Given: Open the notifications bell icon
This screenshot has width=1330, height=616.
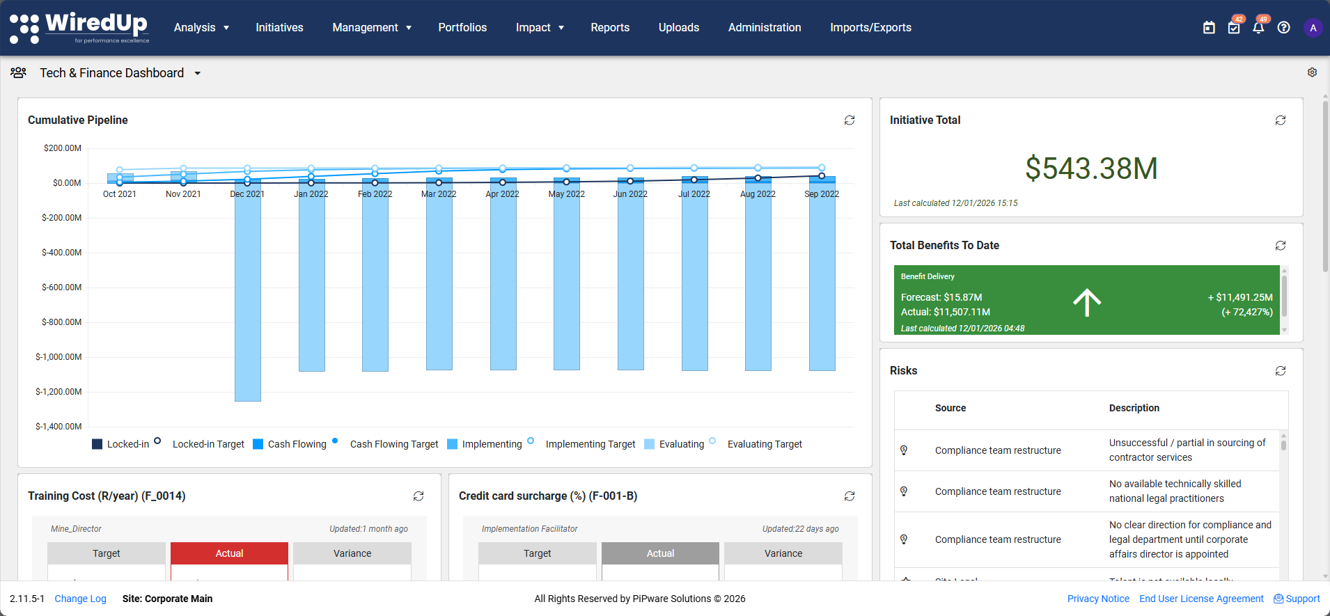Looking at the screenshot, I should [x=1258, y=28].
